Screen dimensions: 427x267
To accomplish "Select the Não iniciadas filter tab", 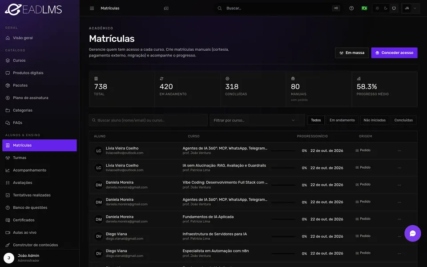I will [375, 120].
